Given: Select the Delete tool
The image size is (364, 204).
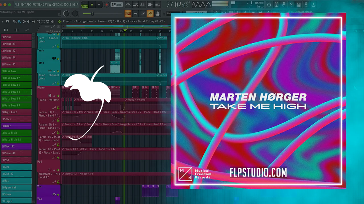Looking at the screenshot, I should 24,22.
